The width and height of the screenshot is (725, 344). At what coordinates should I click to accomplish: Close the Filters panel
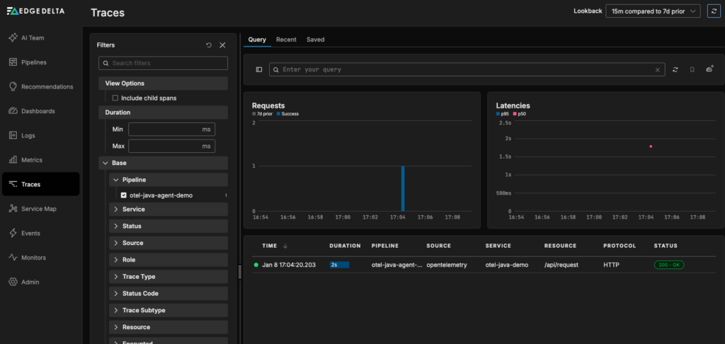[222, 45]
